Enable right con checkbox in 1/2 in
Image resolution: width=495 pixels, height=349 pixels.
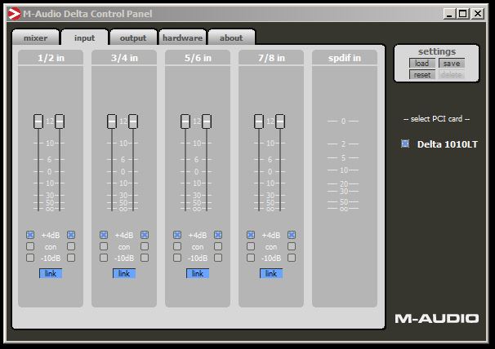point(71,246)
